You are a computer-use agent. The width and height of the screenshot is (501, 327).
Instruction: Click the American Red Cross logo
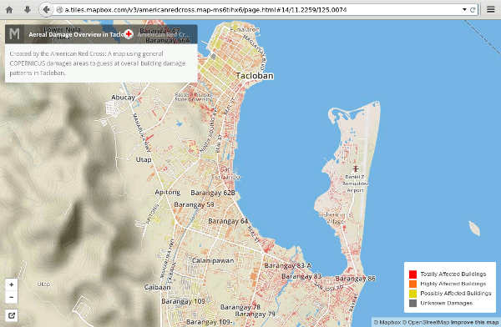129,34
